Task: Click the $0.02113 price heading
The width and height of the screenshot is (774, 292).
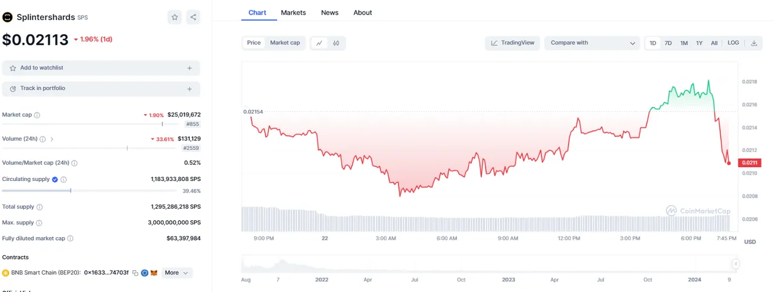Action: 35,40
